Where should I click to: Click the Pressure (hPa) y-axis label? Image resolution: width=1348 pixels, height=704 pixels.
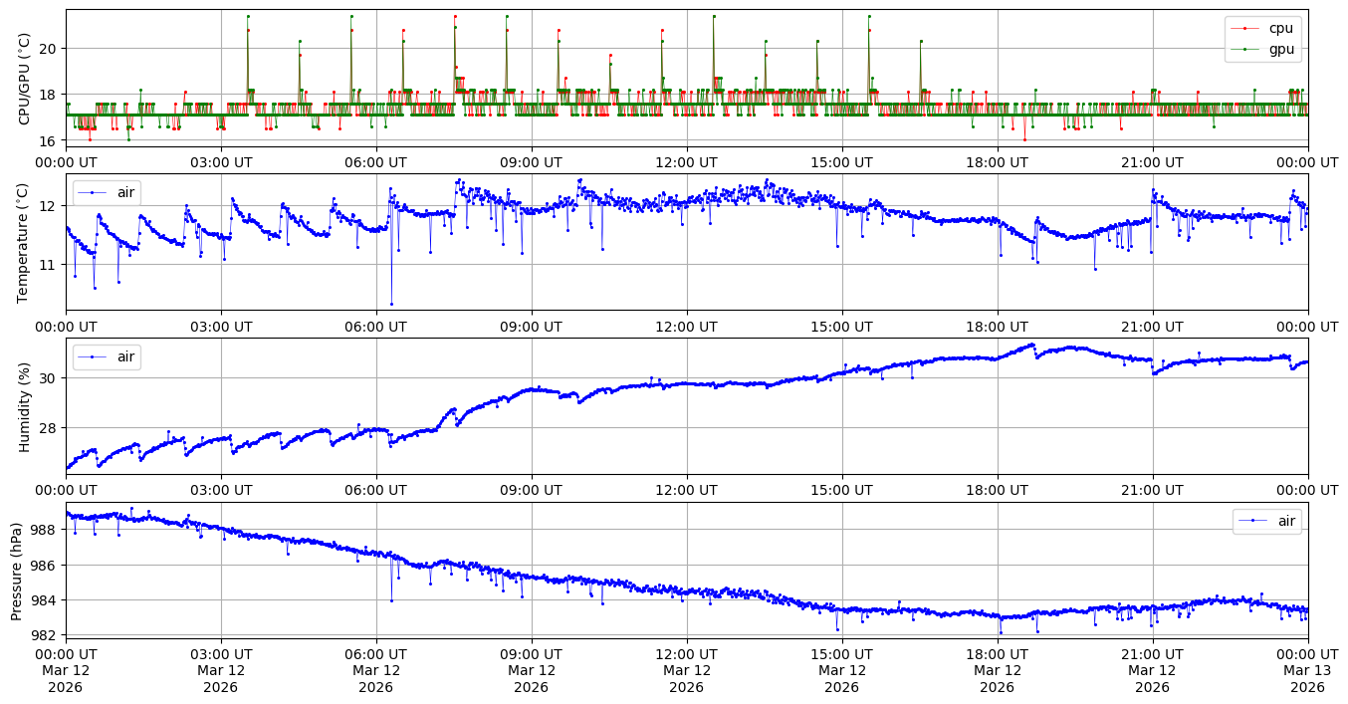coord(17,570)
